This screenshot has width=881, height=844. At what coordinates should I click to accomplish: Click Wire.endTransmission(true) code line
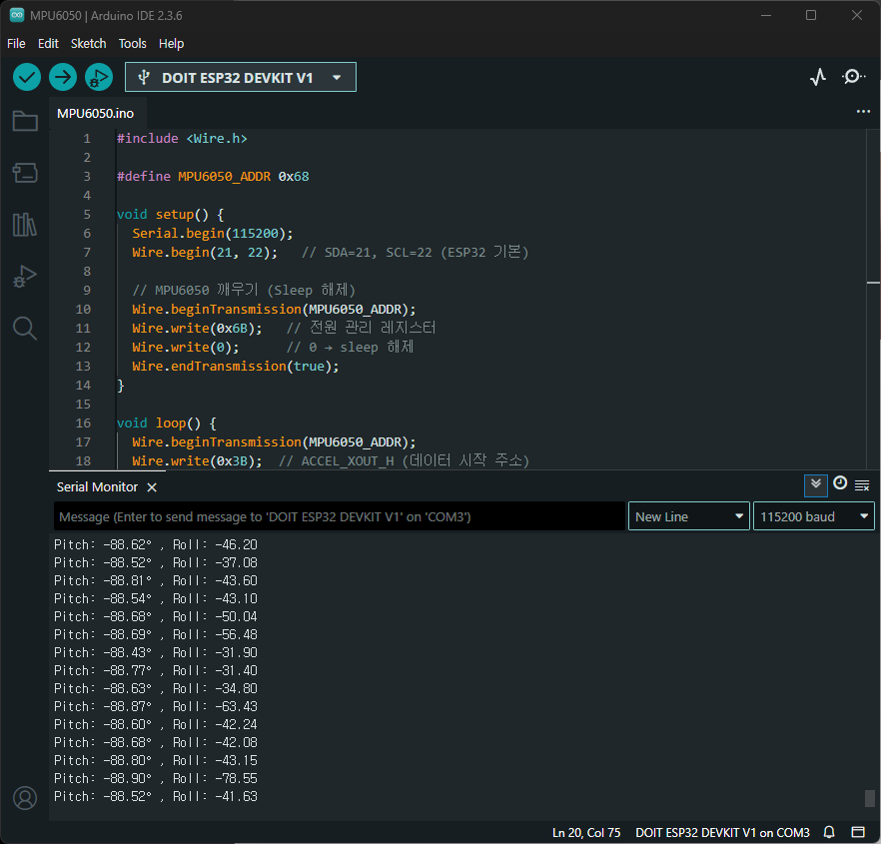pyautogui.click(x=236, y=367)
